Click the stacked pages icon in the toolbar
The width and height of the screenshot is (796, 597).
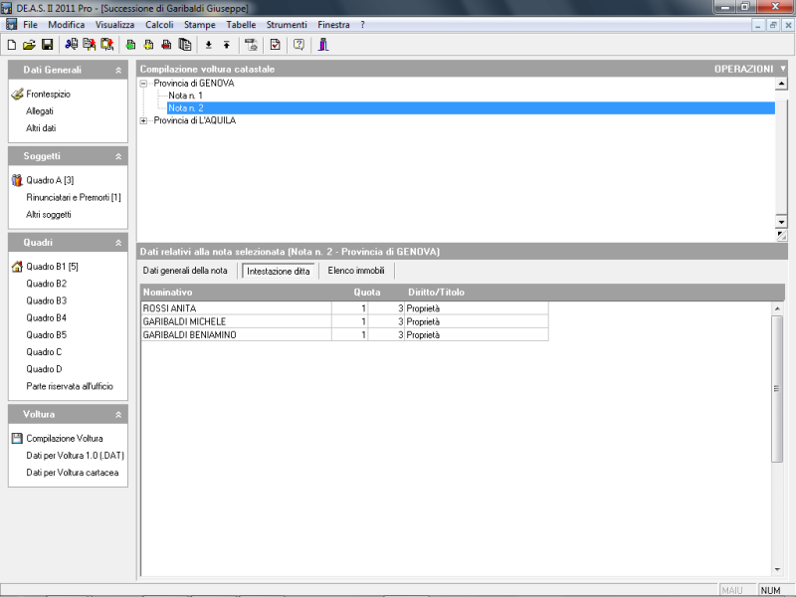pos(185,45)
